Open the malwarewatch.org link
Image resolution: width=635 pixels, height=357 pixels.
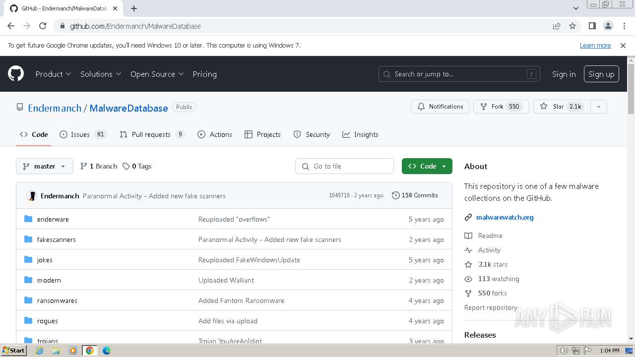click(x=505, y=217)
